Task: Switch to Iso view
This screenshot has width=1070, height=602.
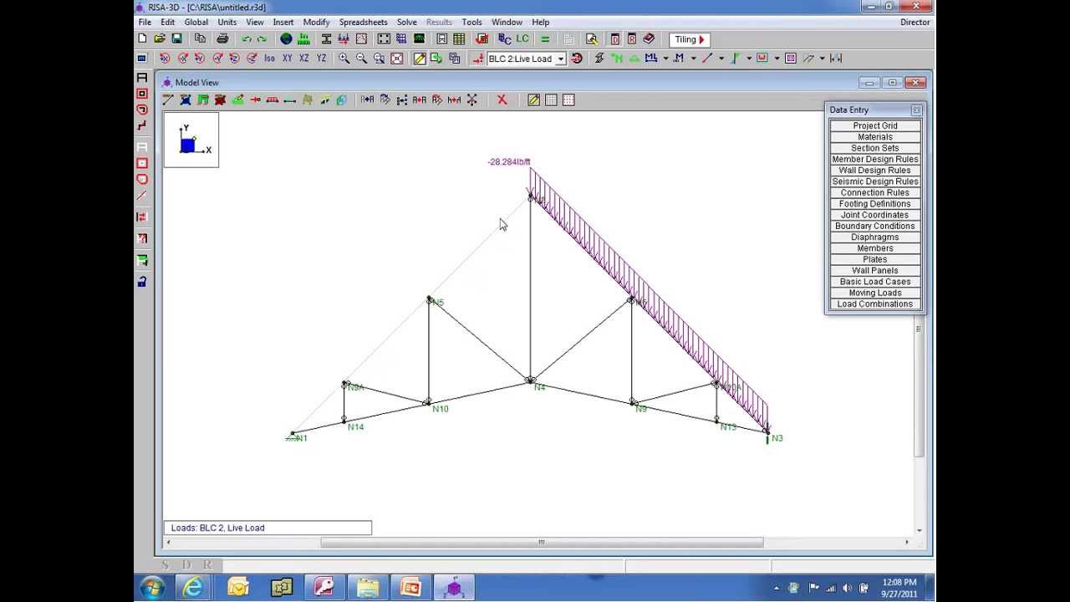Action: click(x=269, y=59)
